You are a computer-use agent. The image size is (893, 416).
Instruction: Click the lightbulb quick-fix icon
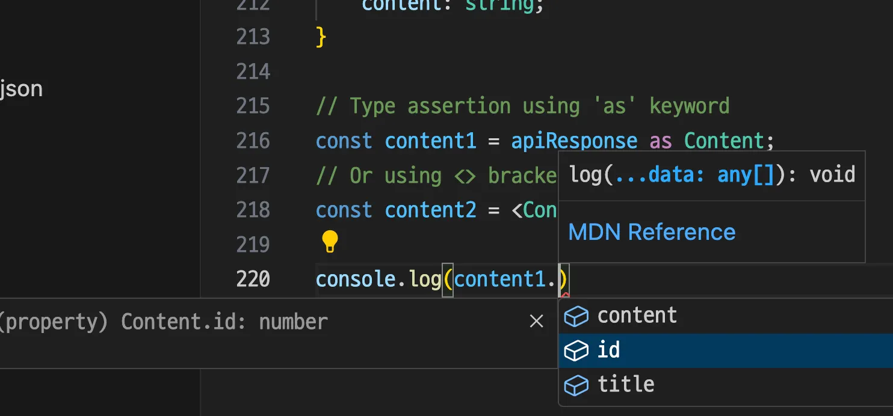coord(330,242)
